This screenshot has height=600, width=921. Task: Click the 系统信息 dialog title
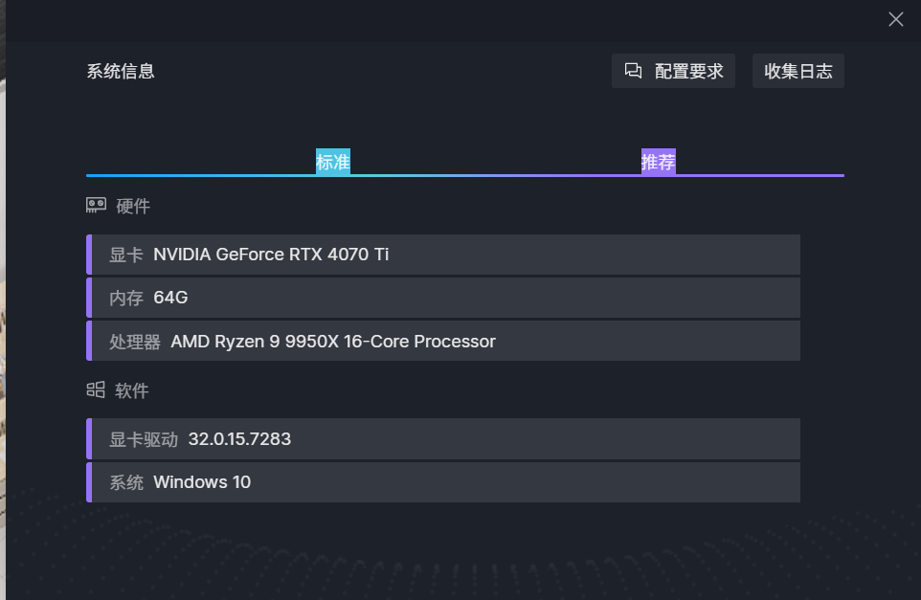(121, 71)
